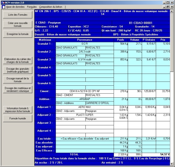This screenshot has height=167, width=175.
Task: Click the Liste des Formules button
Action: pos(17,15)
